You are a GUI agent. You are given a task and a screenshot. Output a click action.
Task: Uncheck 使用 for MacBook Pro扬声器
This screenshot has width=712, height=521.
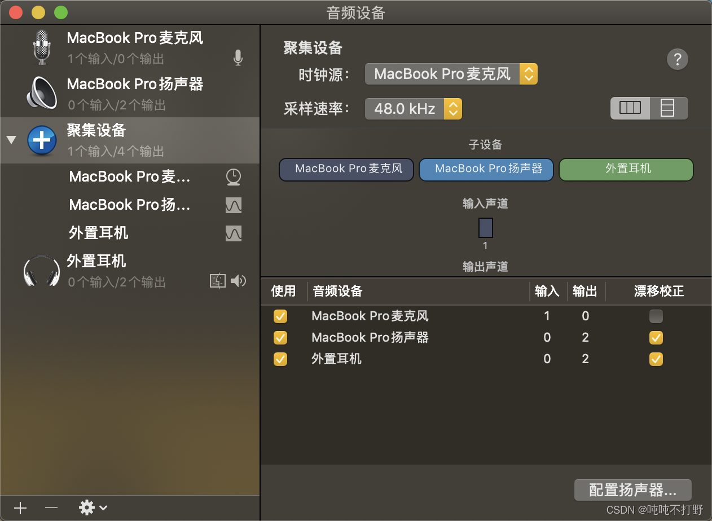click(x=280, y=338)
